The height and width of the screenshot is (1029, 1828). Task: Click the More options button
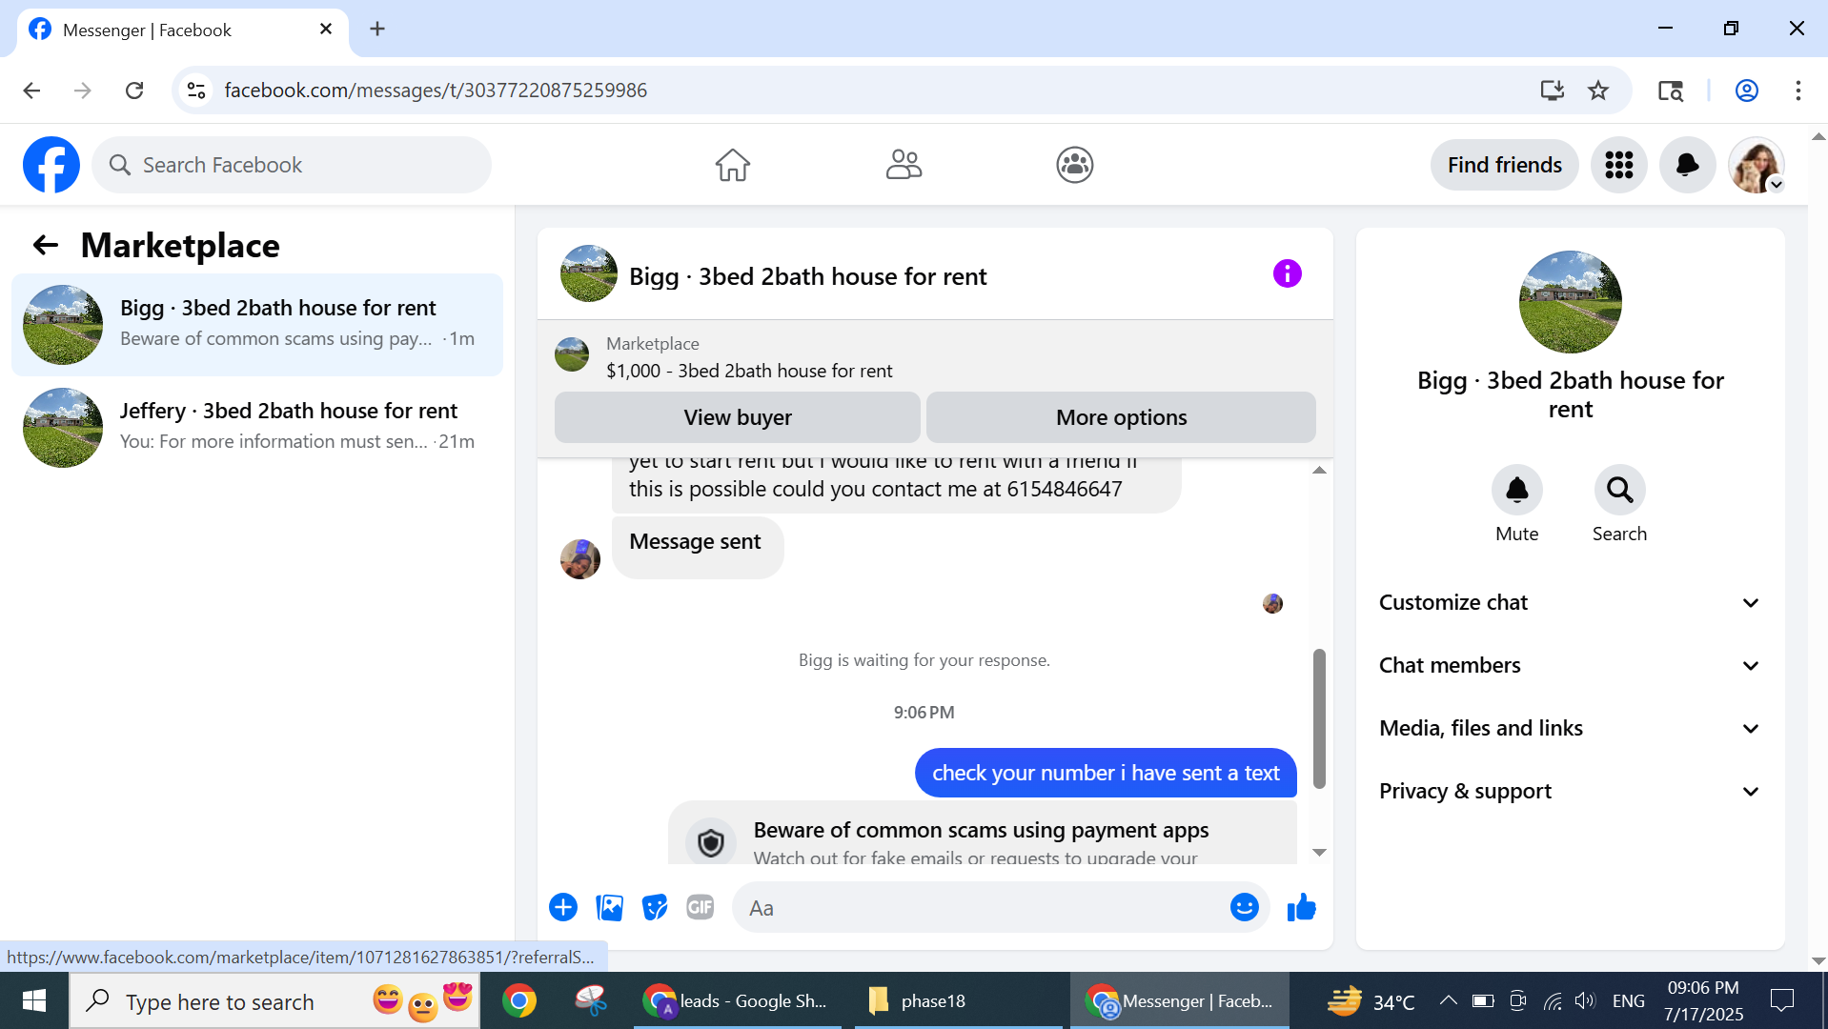(1121, 417)
